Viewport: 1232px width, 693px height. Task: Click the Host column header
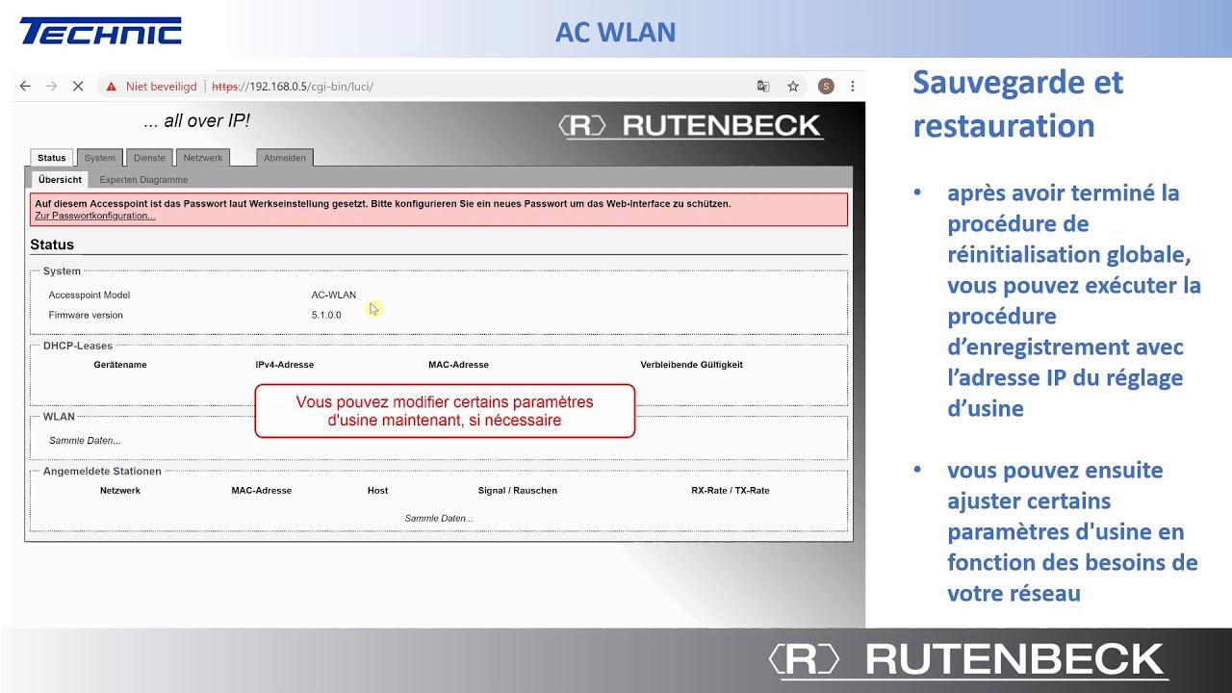tap(377, 490)
